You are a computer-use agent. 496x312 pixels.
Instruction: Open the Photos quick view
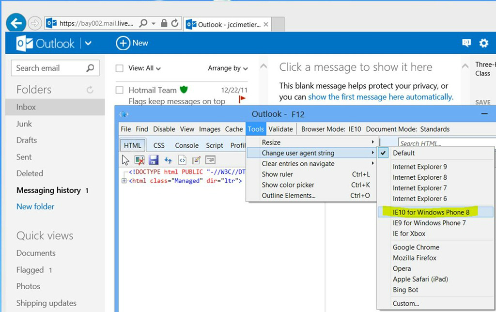tap(28, 286)
